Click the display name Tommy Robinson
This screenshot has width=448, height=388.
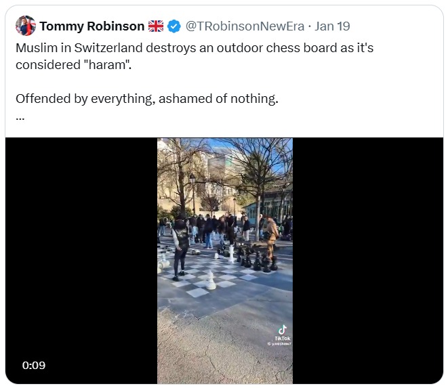91,26
